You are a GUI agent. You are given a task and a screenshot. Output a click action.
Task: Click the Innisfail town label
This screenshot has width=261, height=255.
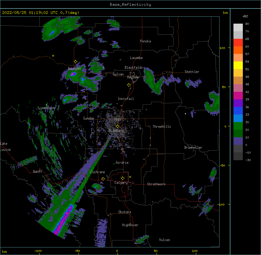[126, 99]
